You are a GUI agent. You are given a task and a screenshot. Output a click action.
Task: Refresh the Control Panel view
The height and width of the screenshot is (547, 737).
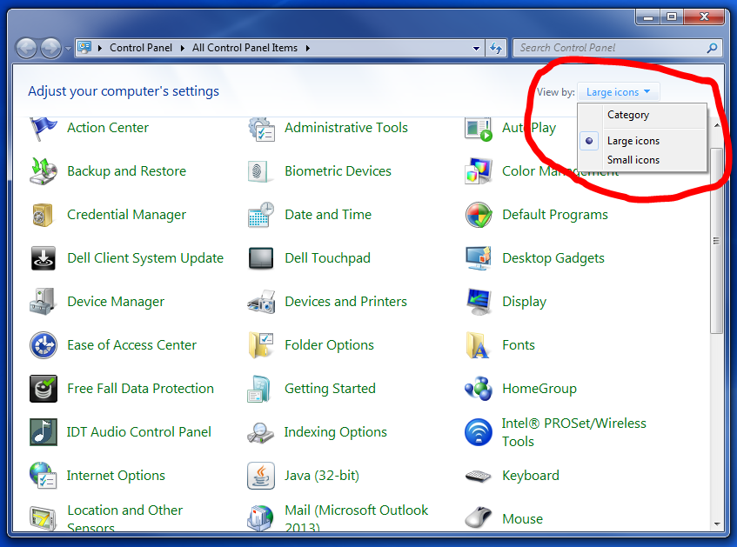pyautogui.click(x=496, y=48)
